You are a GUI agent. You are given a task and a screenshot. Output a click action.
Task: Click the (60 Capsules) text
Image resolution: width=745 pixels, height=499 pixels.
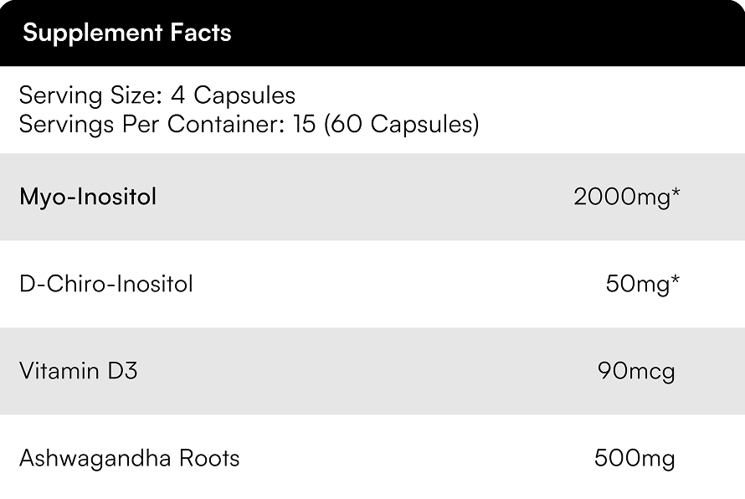click(402, 124)
